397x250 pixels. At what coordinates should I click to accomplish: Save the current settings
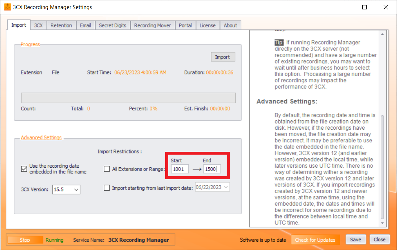(x=356, y=240)
